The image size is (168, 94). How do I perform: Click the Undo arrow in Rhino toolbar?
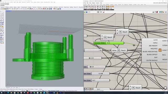point(16,9)
